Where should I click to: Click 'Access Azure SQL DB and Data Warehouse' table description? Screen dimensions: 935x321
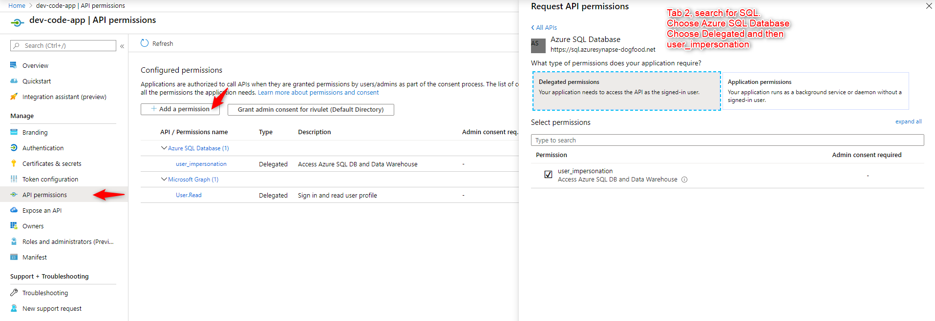358,164
